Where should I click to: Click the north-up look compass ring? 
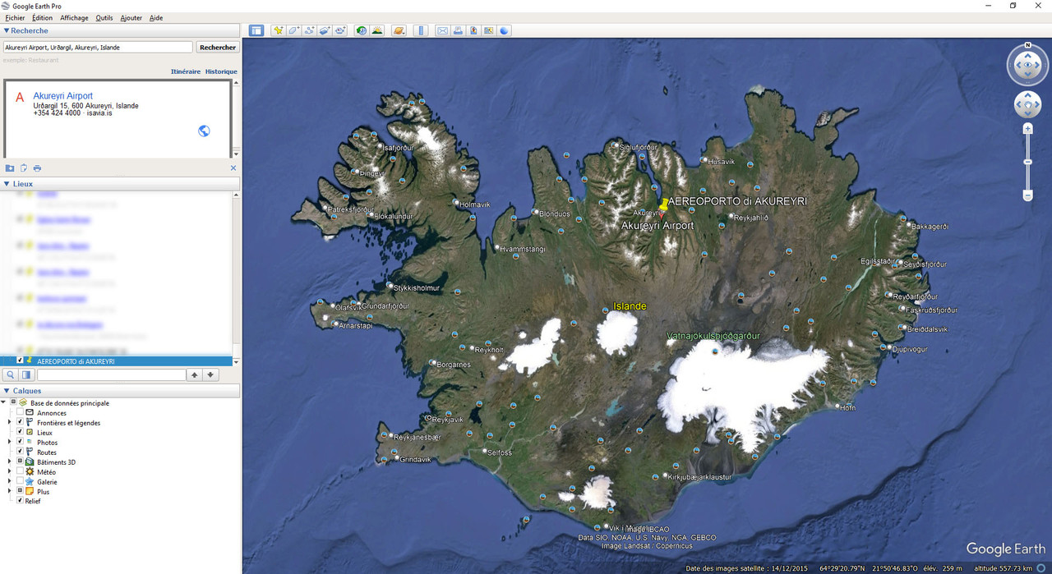coord(1027,65)
